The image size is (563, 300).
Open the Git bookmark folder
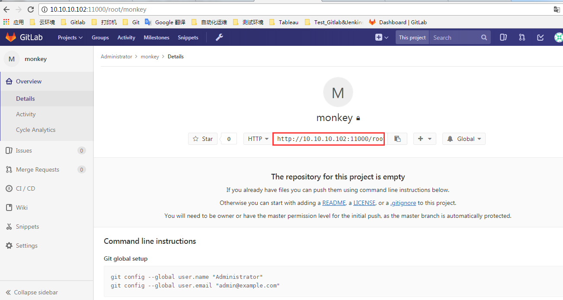(131, 22)
